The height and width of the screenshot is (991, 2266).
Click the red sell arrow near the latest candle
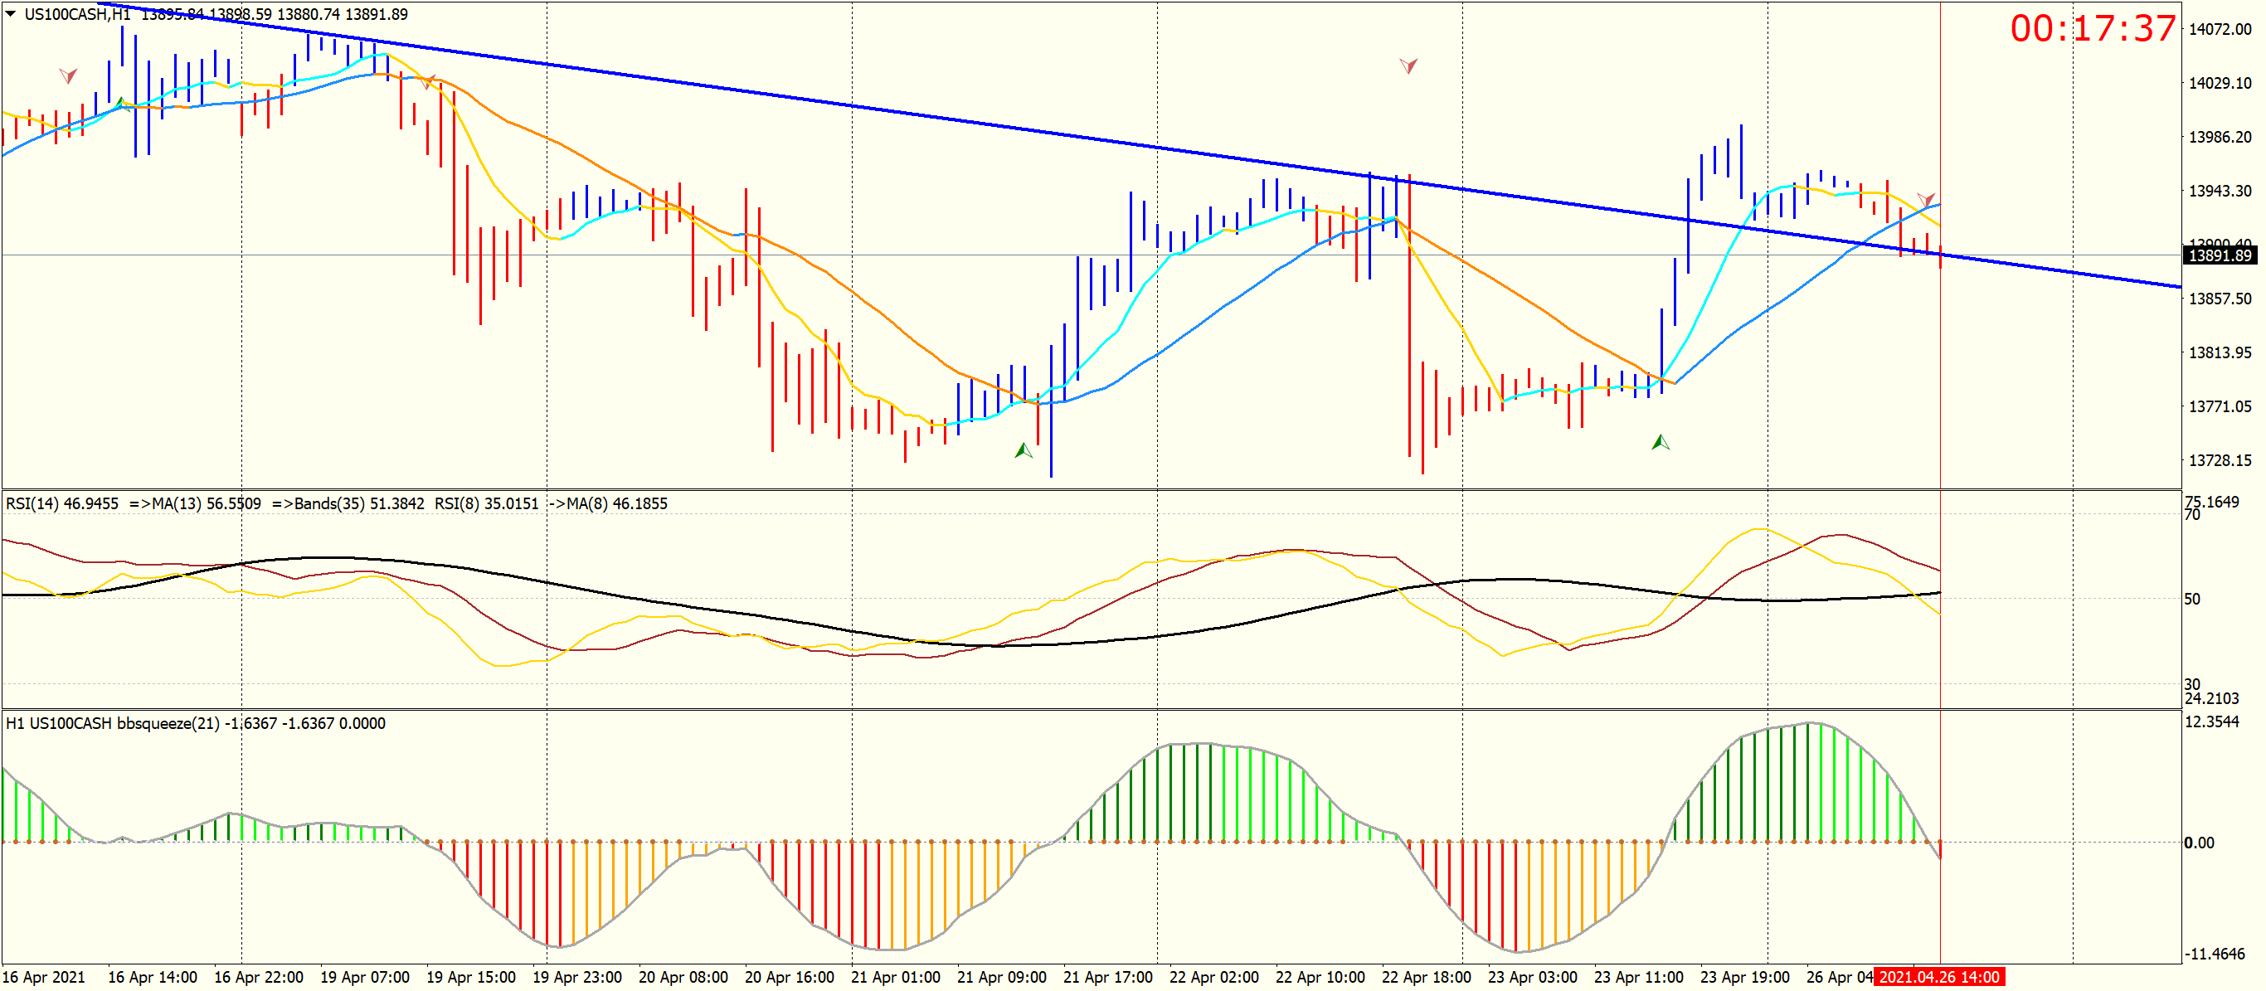(x=1926, y=201)
